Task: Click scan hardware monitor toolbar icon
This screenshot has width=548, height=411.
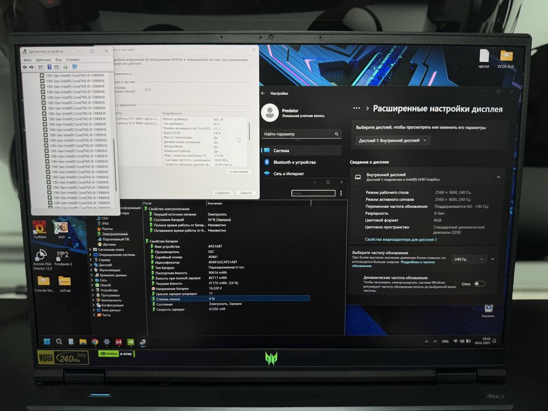Action: tap(74, 67)
